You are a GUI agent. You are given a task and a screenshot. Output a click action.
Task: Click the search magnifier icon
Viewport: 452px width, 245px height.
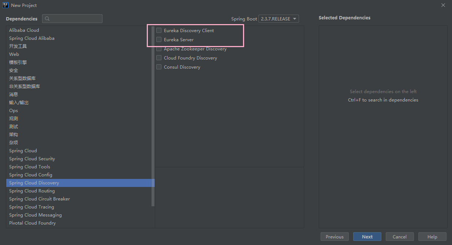(x=47, y=19)
